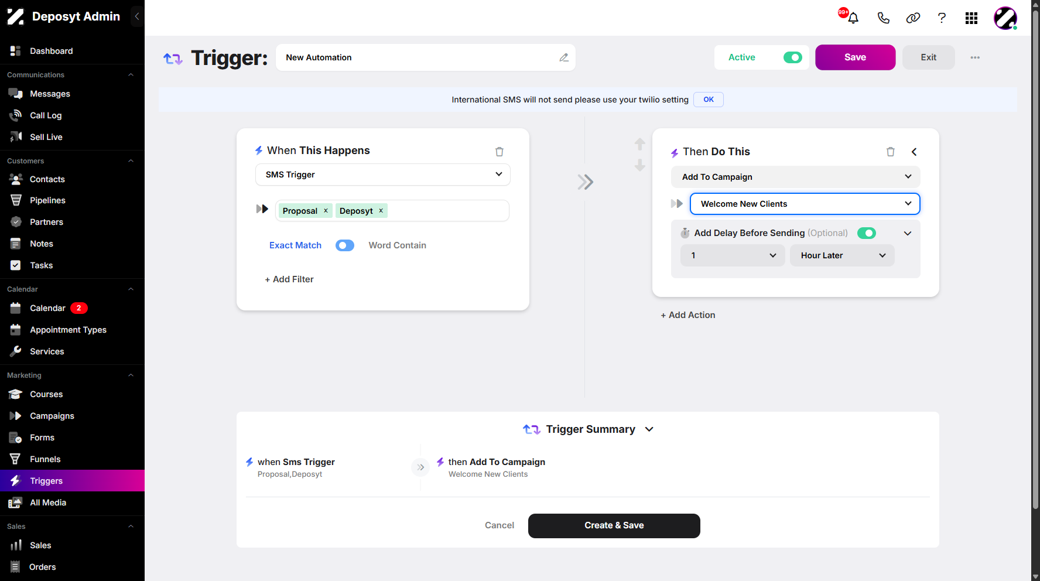1040x581 pixels.
Task: Click the purple Save button
Action: pos(855,57)
